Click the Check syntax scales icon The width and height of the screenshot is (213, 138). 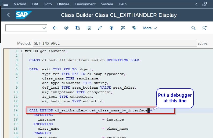111,28
